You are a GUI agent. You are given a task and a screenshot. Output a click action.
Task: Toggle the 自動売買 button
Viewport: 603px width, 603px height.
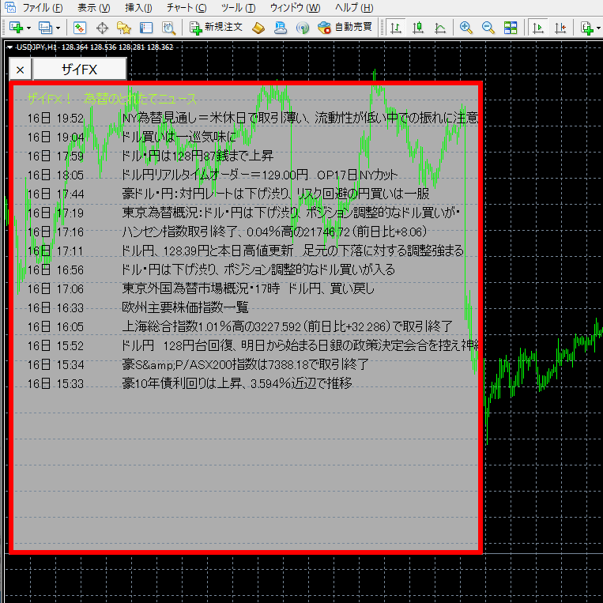[x=345, y=28]
